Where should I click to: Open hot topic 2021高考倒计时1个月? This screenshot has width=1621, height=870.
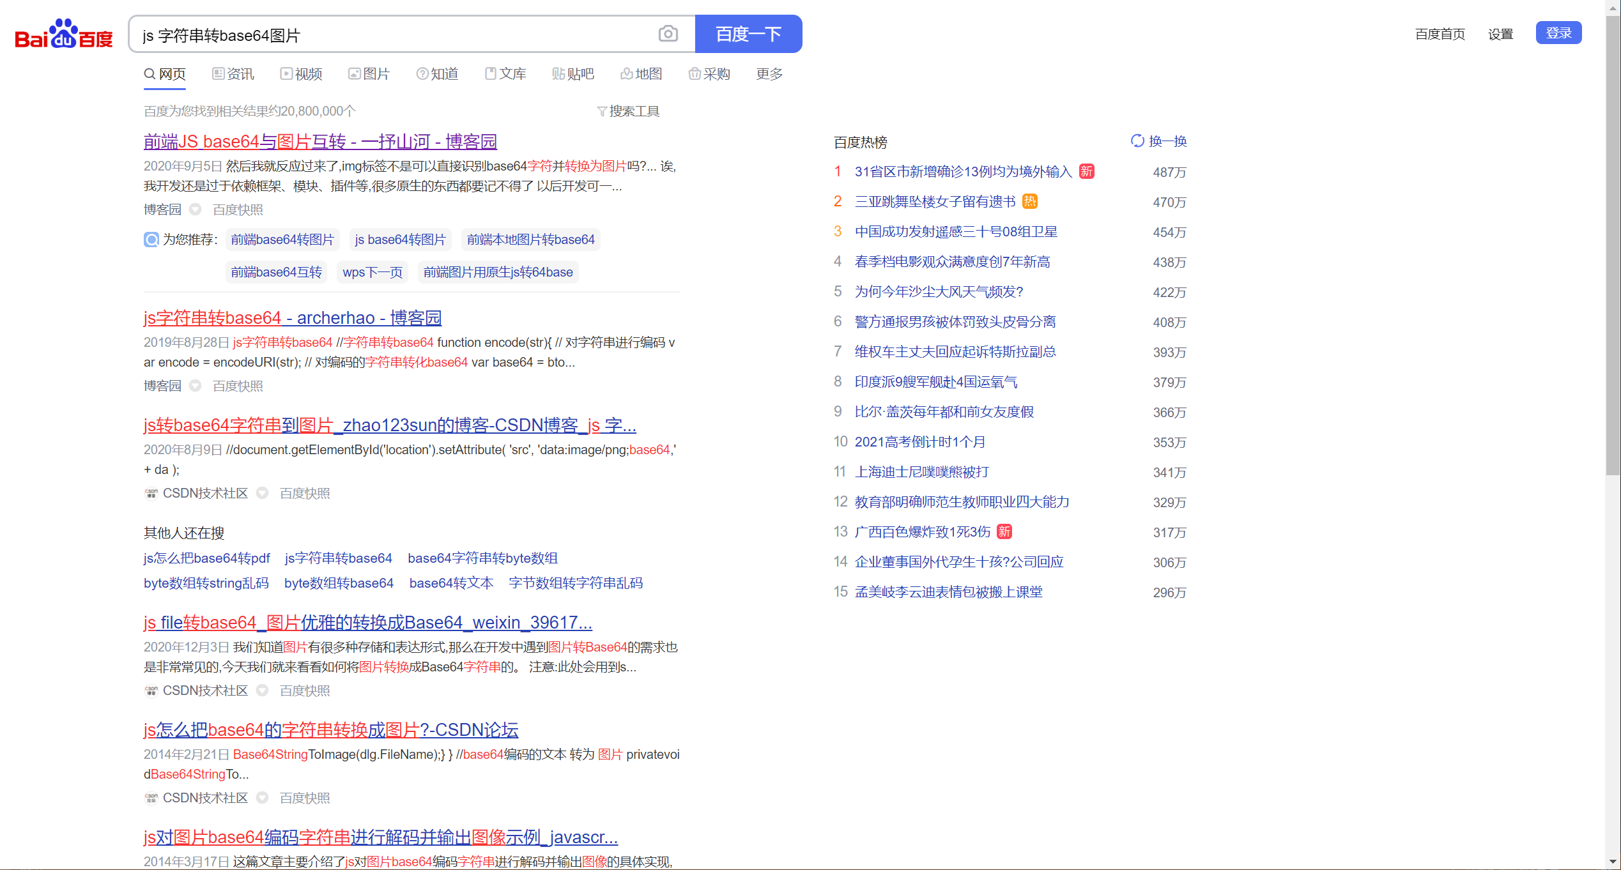919,442
